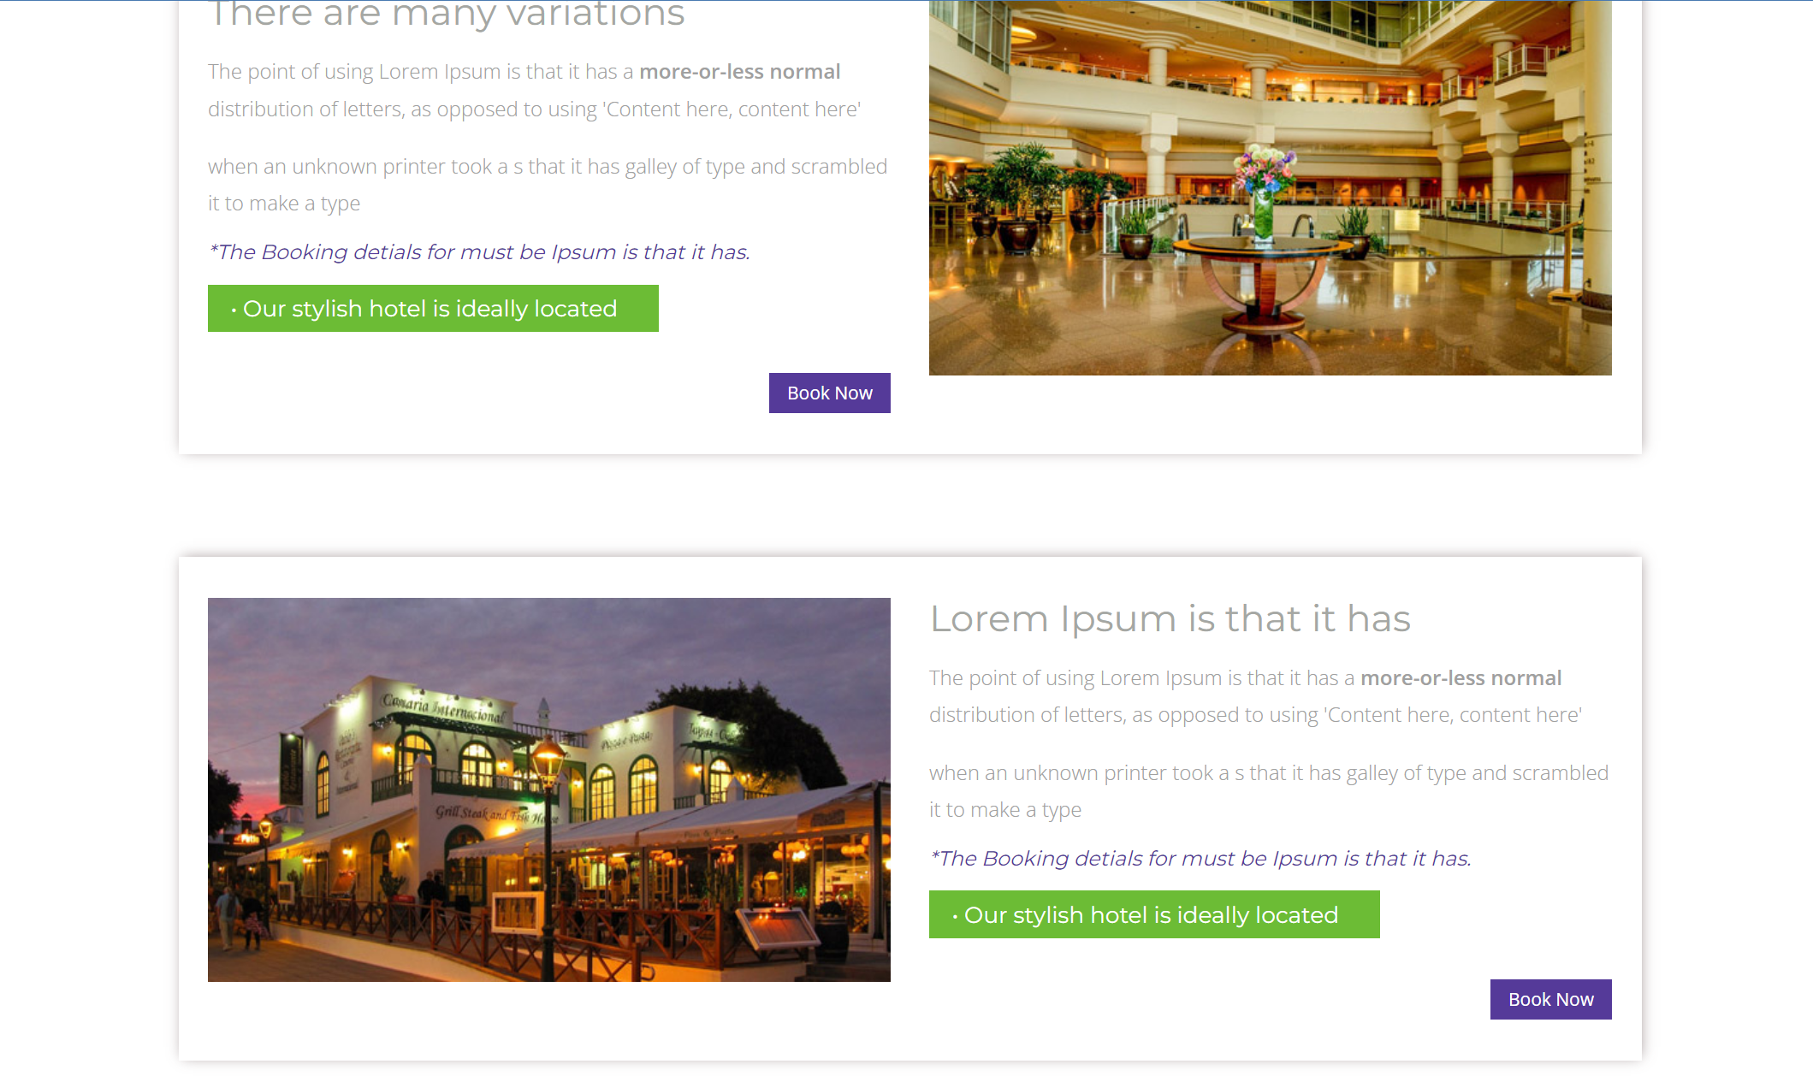Click the Book Now button in the bottom card
1813x1076 pixels.
(1549, 998)
